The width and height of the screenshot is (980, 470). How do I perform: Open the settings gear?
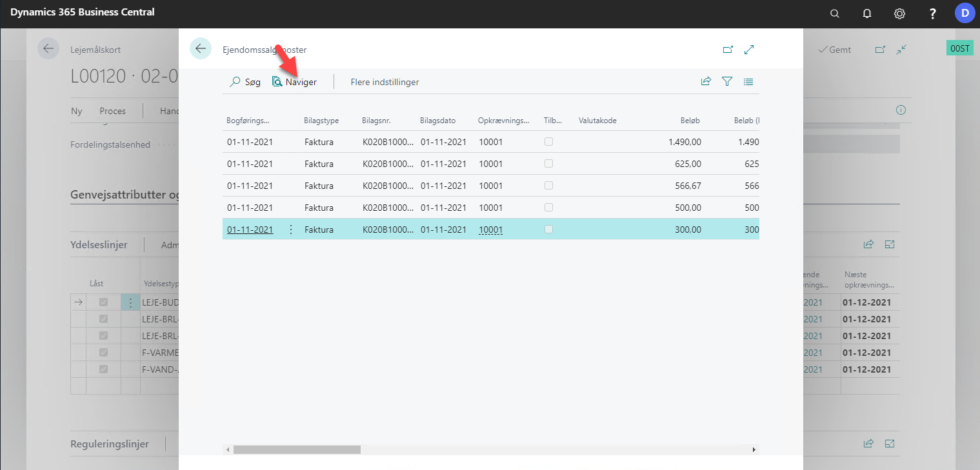click(x=899, y=13)
